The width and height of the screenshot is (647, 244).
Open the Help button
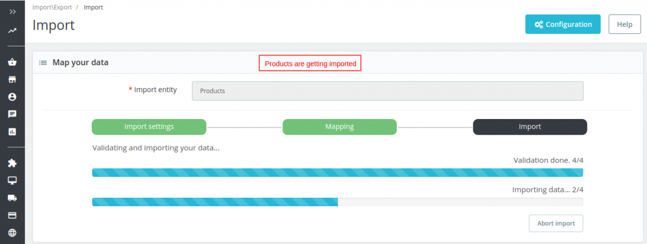[x=624, y=24]
